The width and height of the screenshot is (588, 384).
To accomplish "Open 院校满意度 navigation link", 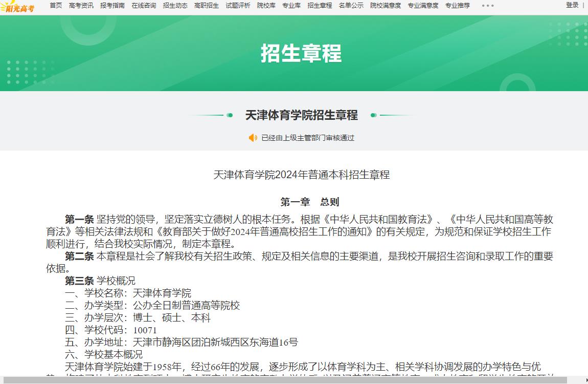I will click(x=386, y=5).
